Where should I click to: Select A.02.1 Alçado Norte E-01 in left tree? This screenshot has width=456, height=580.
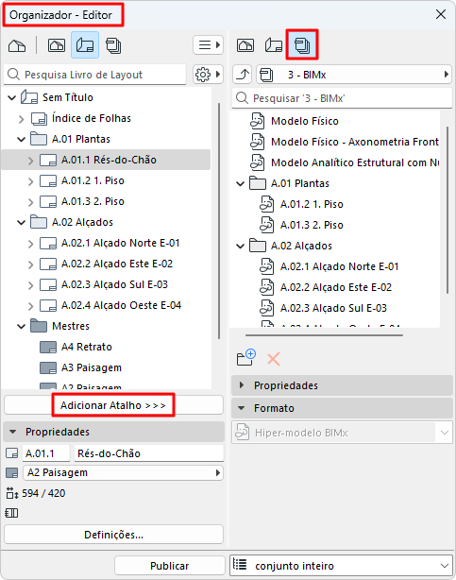121,243
